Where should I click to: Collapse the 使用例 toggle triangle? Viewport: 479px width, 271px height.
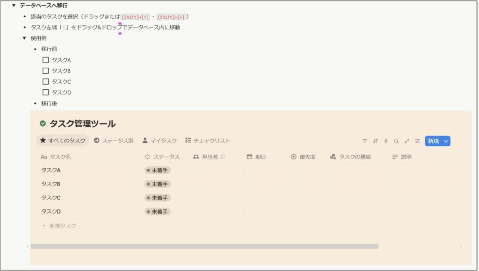tap(24, 38)
